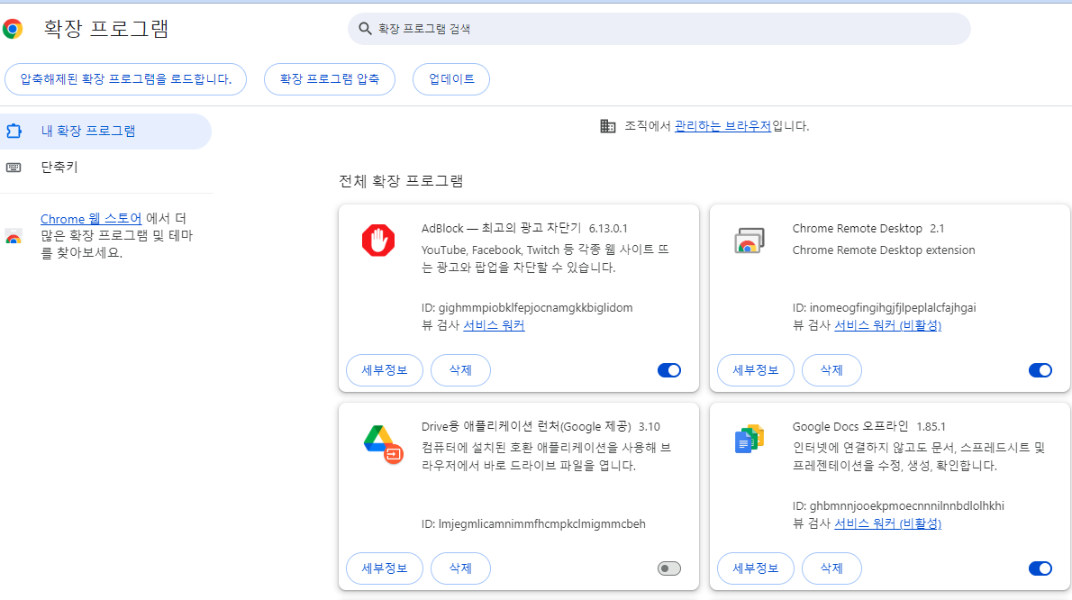Screen dimensions: 1072x600
Task: Turn off Chrome Remote Desktop toggle
Action: [1040, 370]
